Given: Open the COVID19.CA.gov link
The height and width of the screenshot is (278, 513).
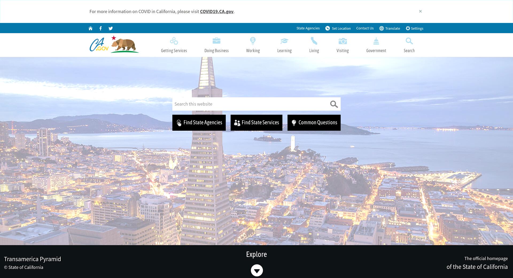Looking at the screenshot, I should [x=217, y=11].
